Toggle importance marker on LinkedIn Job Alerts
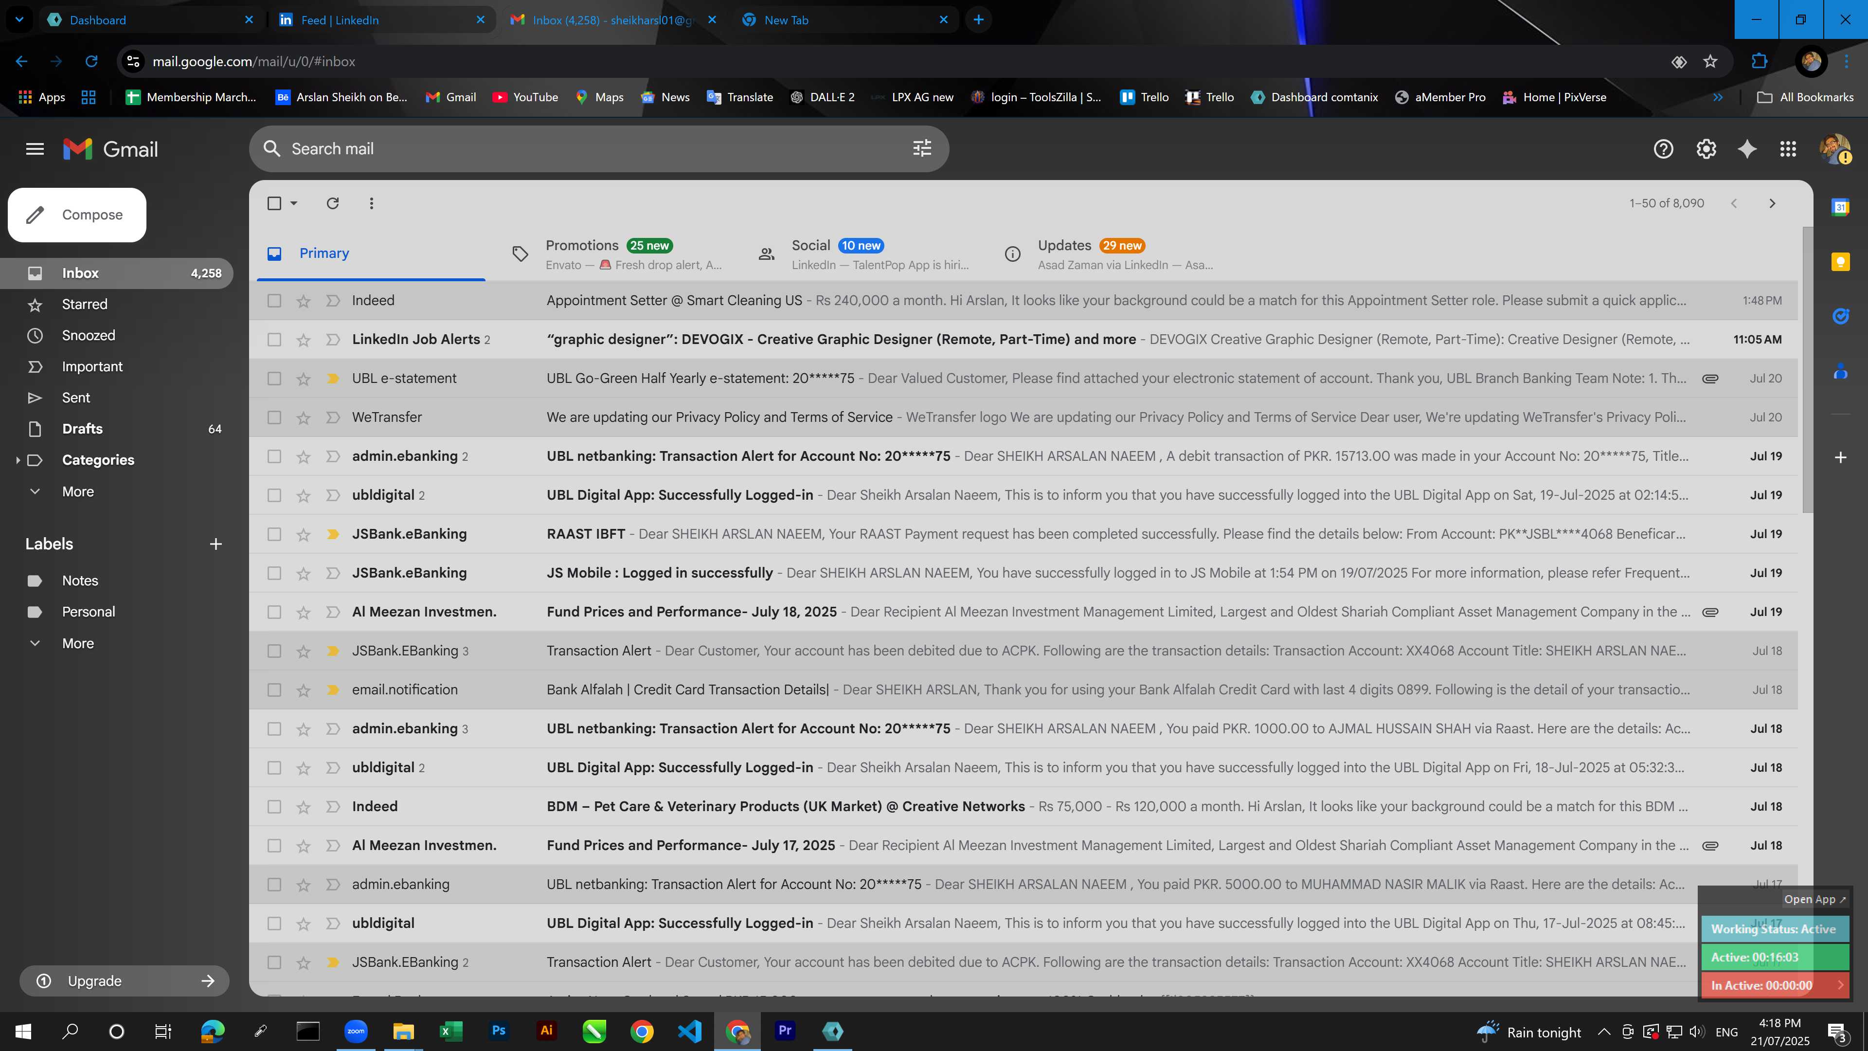Screen dimensions: 1868x1051 tap(333, 340)
